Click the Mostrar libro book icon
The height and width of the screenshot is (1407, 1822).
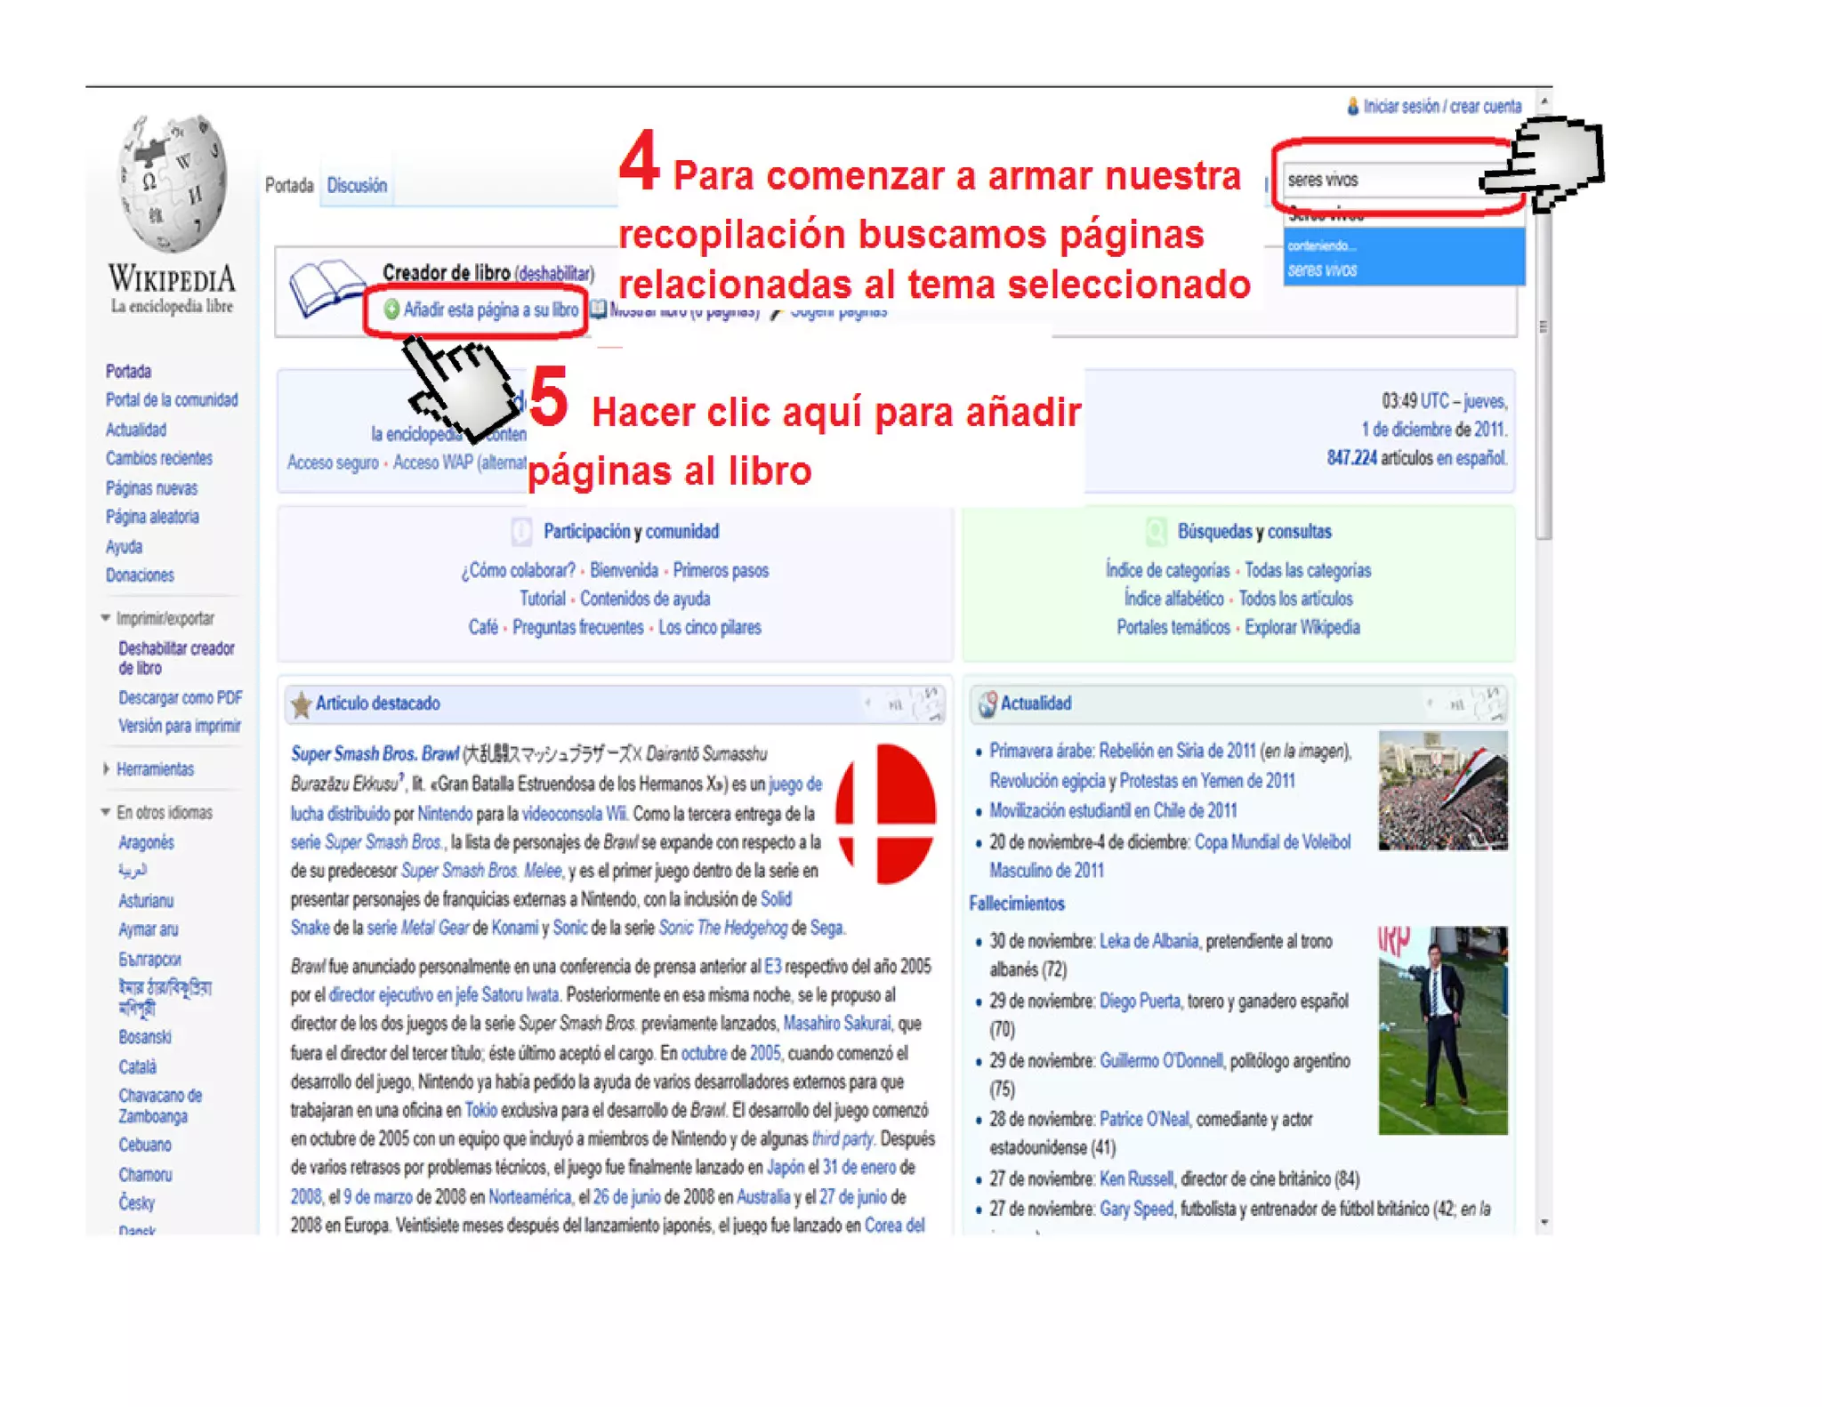(599, 310)
